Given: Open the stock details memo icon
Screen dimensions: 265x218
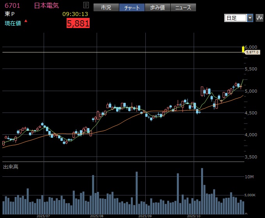Looking at the screenshot, I should tap(86, 5).
